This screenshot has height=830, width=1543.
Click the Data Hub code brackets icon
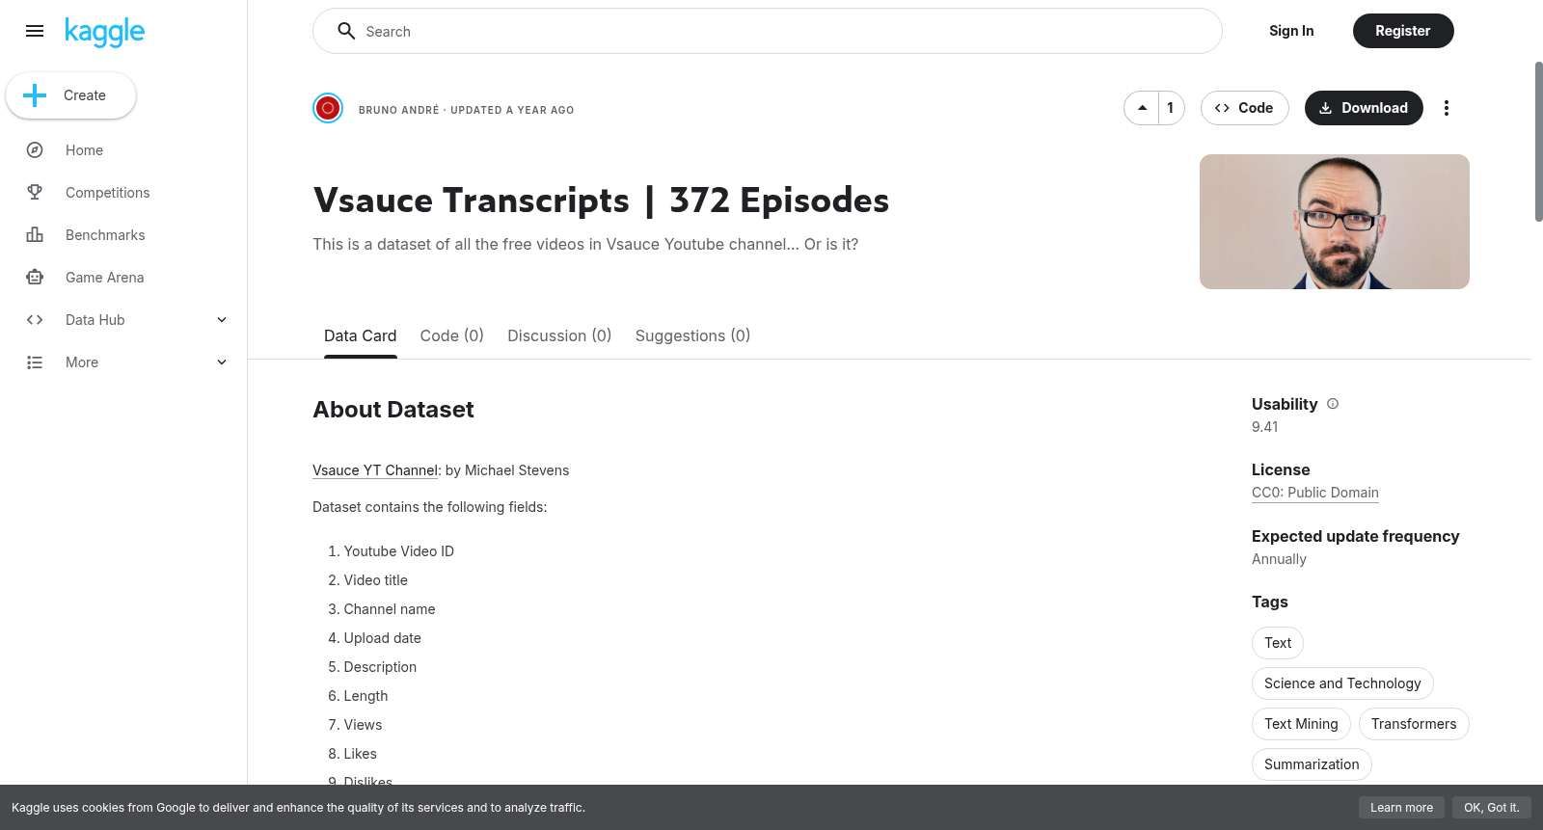tap(35, 320)
